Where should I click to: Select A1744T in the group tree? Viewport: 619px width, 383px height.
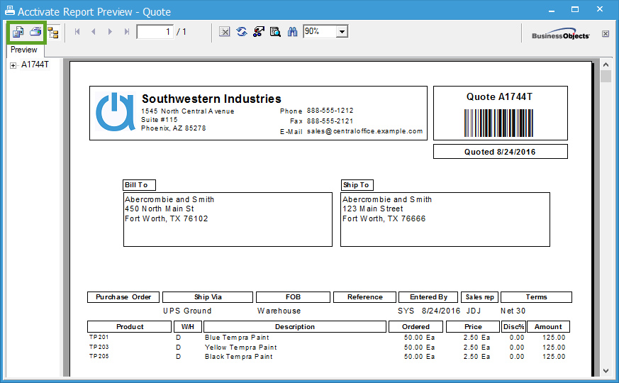coord(35,65)
